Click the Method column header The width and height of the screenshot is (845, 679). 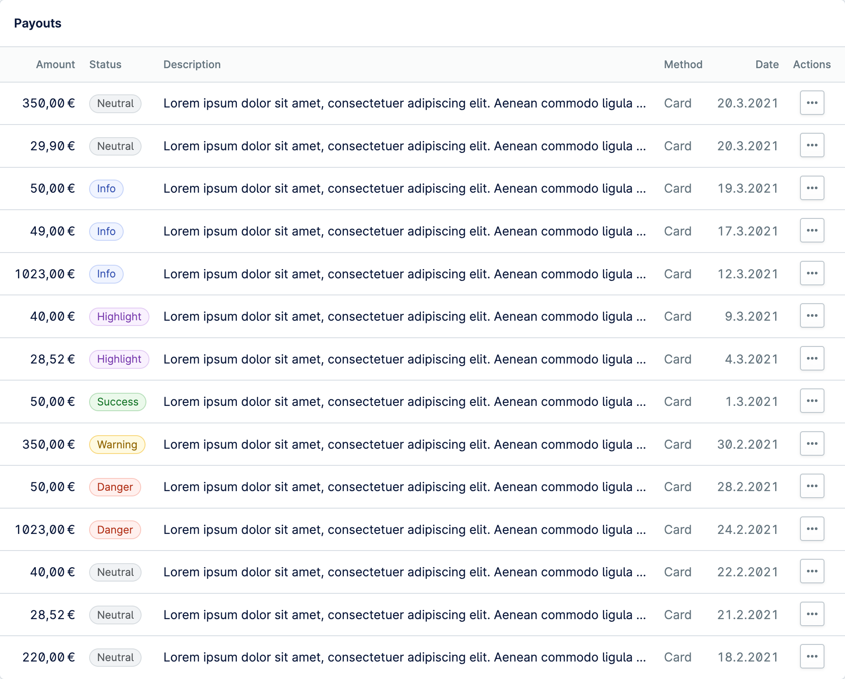pos(683,64)
